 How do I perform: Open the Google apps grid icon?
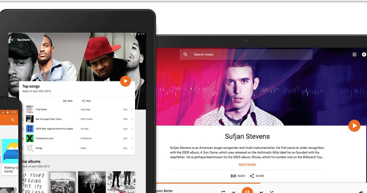pyautogui.click(x=354, y=55)
